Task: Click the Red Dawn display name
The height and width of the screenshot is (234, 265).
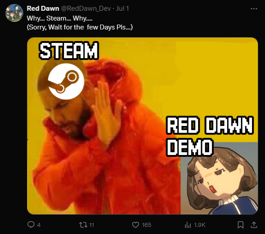Action: [x=43, y=8]
